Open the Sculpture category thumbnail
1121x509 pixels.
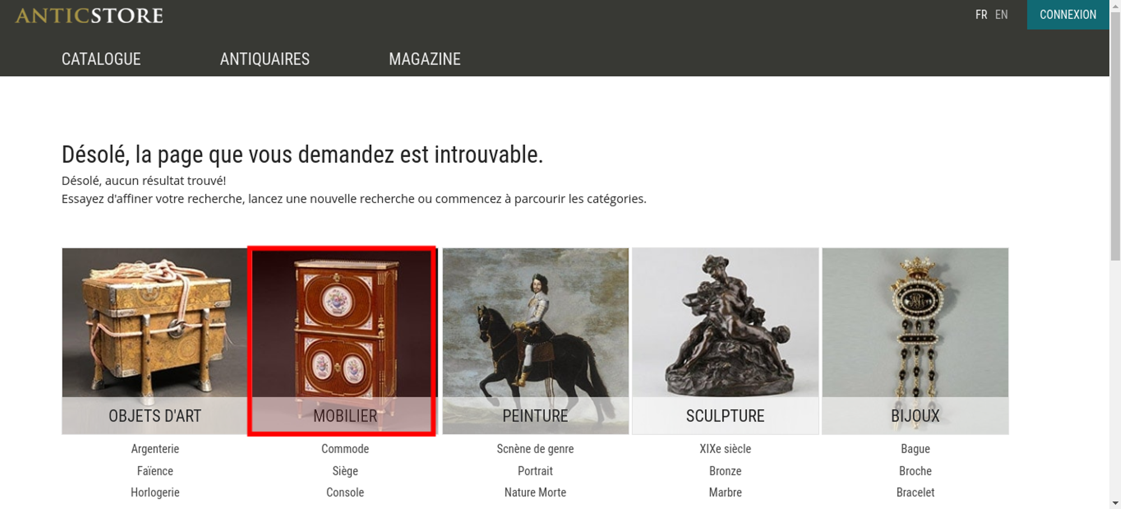(725, 341)
